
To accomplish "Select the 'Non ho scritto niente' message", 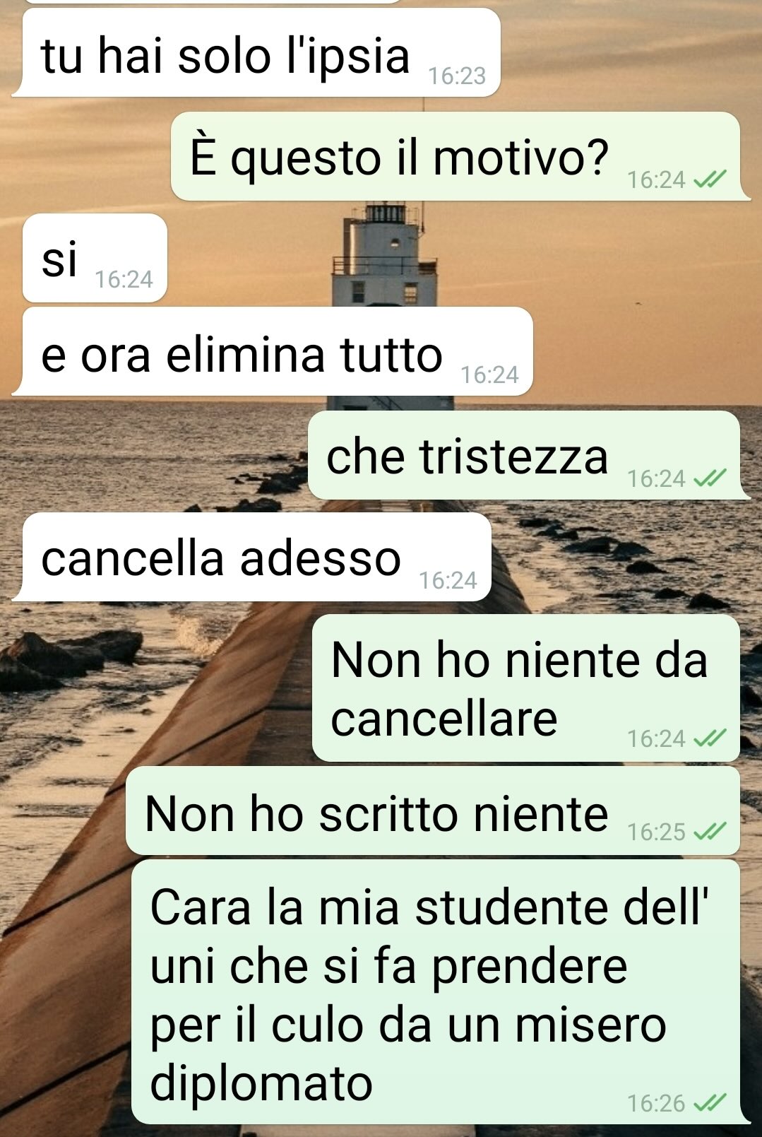I will [x=433, y=811].
